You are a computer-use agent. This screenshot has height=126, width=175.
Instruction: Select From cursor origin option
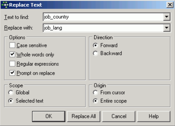tap(95, 93)
